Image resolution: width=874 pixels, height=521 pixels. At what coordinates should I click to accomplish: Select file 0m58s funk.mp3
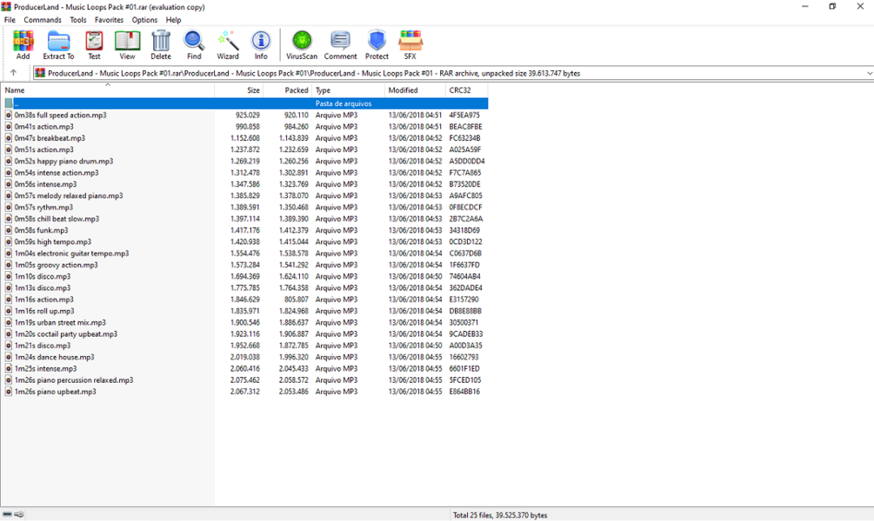click(244, 230)
